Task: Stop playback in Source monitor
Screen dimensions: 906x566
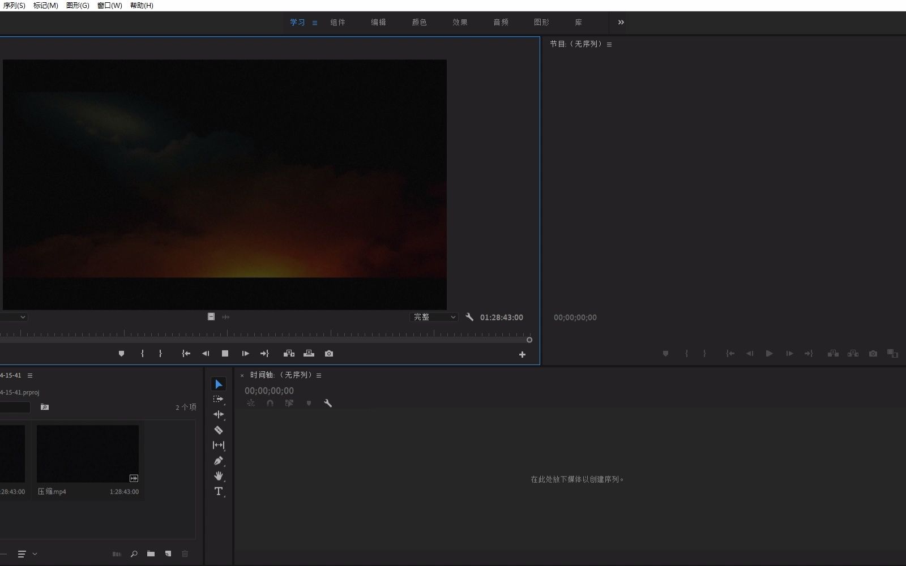Action: point(225,354)
